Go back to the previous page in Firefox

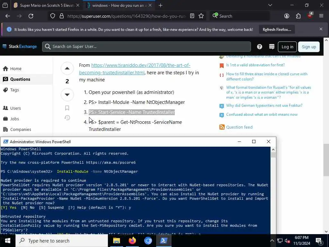pos(8,16)
